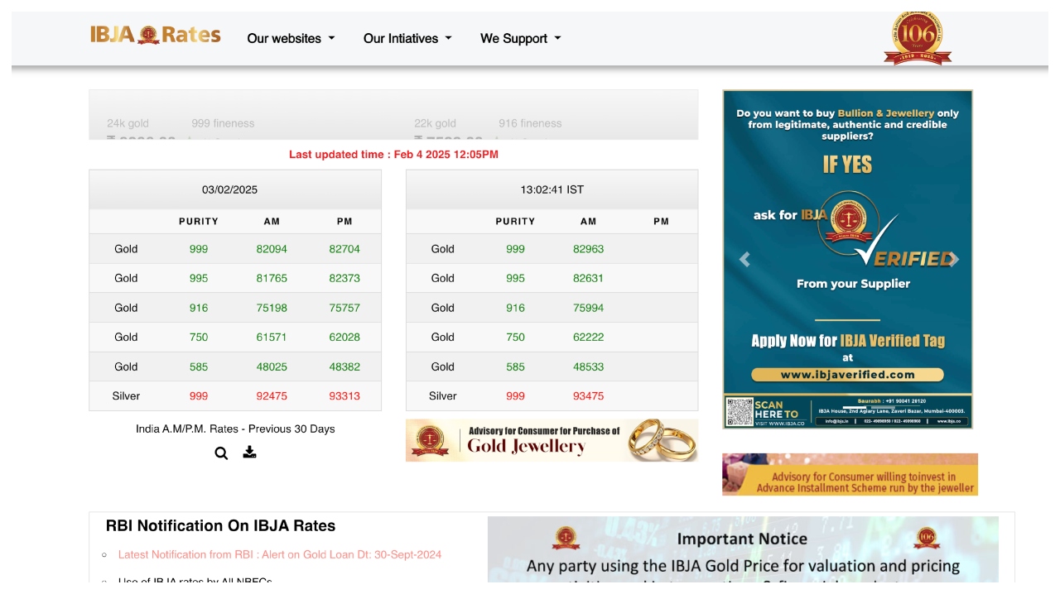Click the QR code on IBJA banner

(740, 411)
